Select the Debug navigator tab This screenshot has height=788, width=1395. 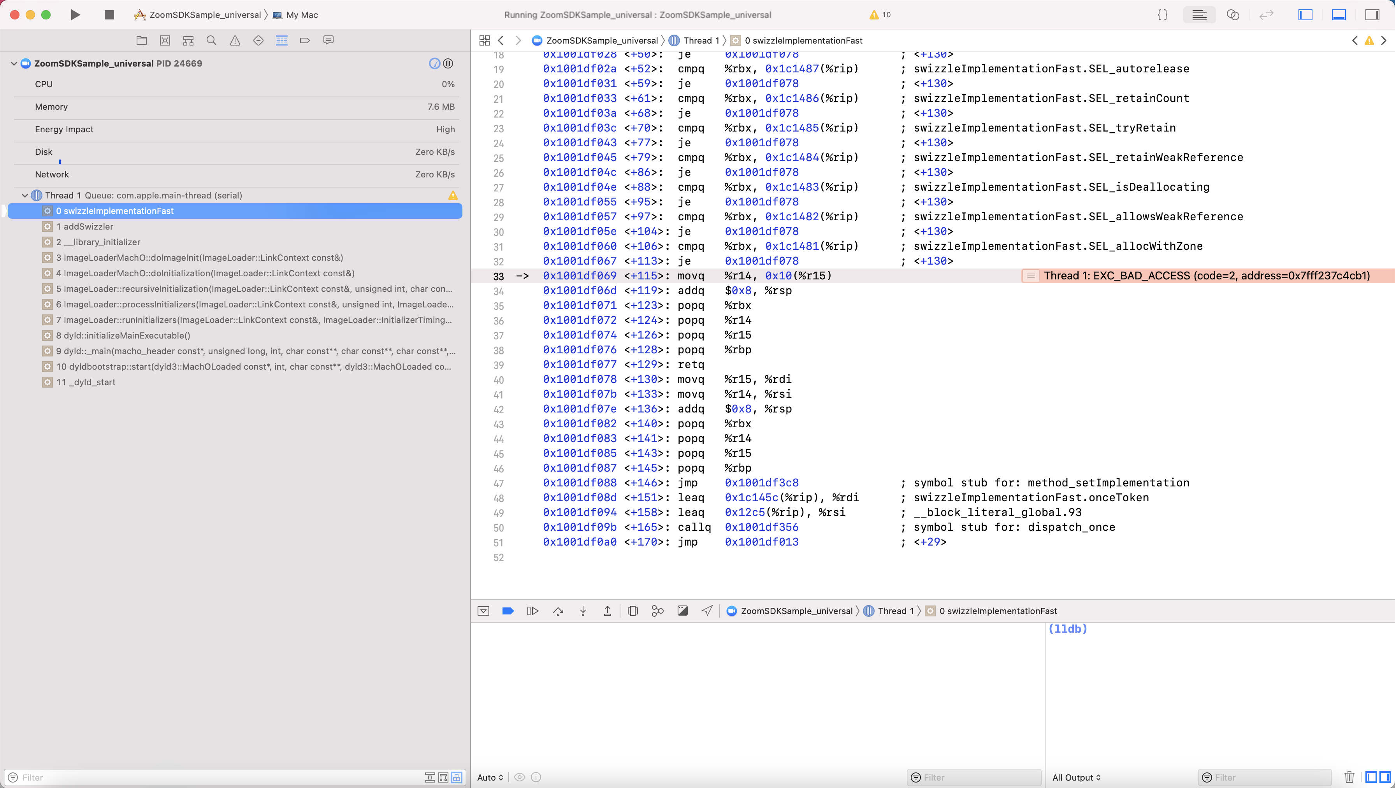point(281,40)
